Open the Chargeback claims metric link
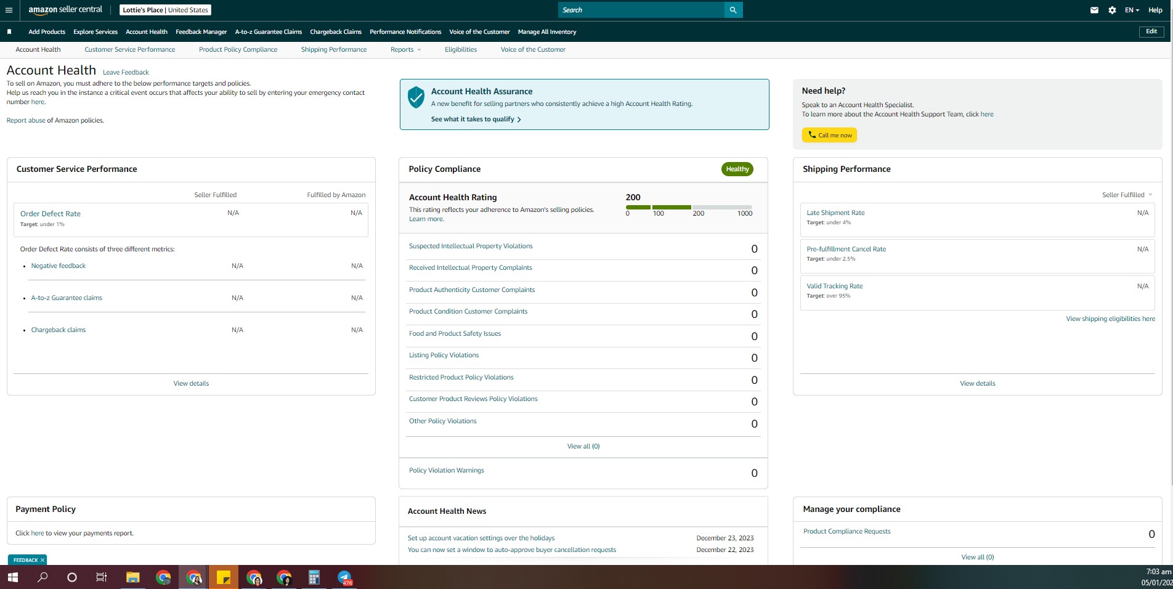Viewport: 1173px width, 589px height. pyautogui.click(x=59, y=330)
